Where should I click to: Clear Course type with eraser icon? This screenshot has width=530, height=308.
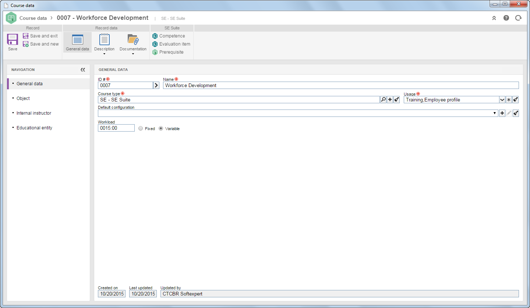[396, 100]
